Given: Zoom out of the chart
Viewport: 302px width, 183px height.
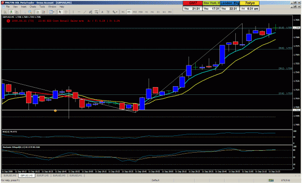Looking at the screenshot, I should [x=30, y=12].
